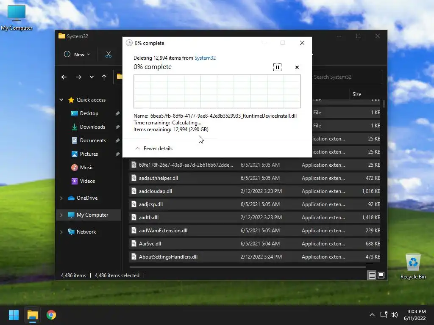Switch to large icons view layout
The image size is (434, 325).
[381, 275]
